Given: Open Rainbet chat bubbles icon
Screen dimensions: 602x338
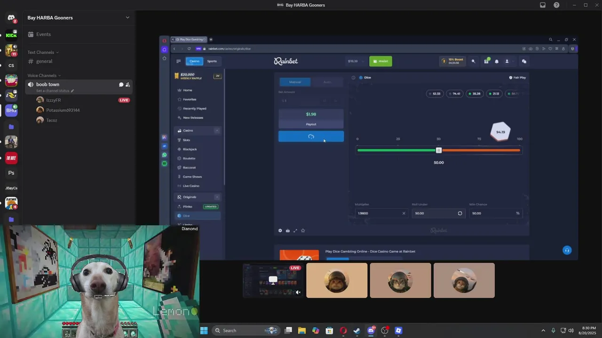Looking at the screenshot, I should 524,61.
